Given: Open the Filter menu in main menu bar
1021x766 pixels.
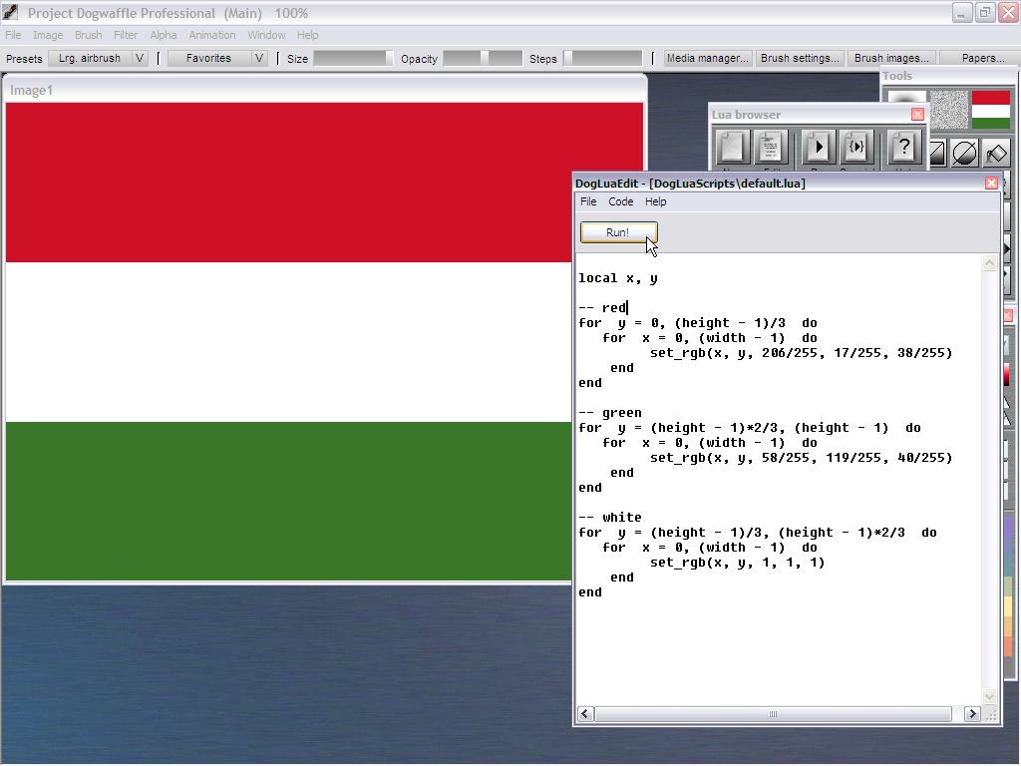Looking at the screenshot, I should click(x=126, y=35).
